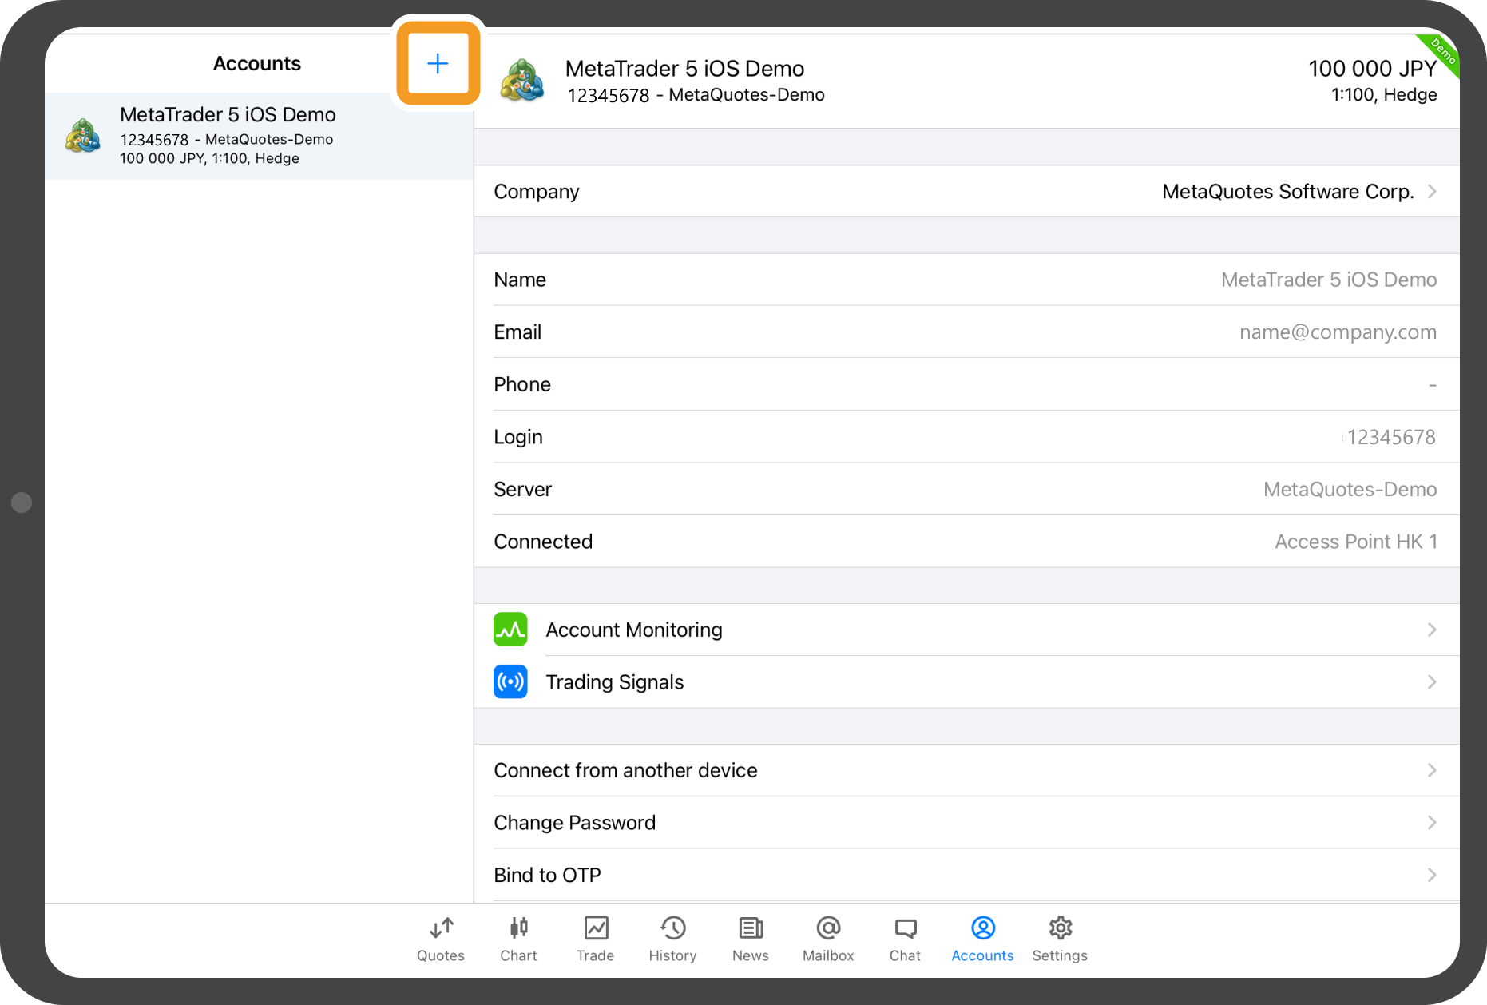The width and height of the screenshot is (1487, 1005).
Task: Open Trading Signals text link
Action: (x=615, y=682)
